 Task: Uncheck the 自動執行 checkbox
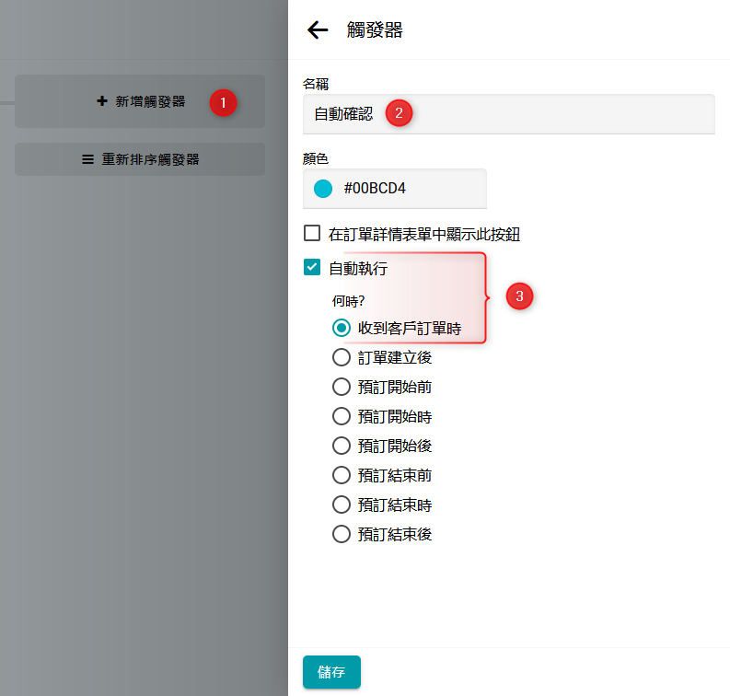point(312,268)
